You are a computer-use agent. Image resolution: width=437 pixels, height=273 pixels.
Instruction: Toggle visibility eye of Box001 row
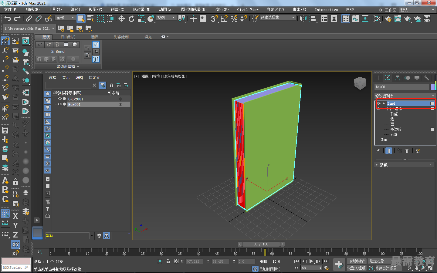click(60, 104)
